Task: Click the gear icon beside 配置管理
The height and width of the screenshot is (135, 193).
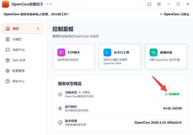Action: click(8, 71)
